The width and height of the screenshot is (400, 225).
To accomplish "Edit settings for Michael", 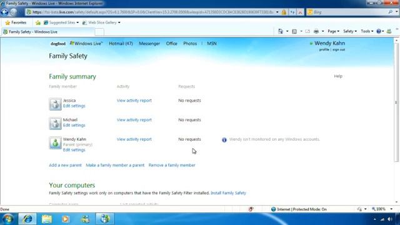I will 74,125.
